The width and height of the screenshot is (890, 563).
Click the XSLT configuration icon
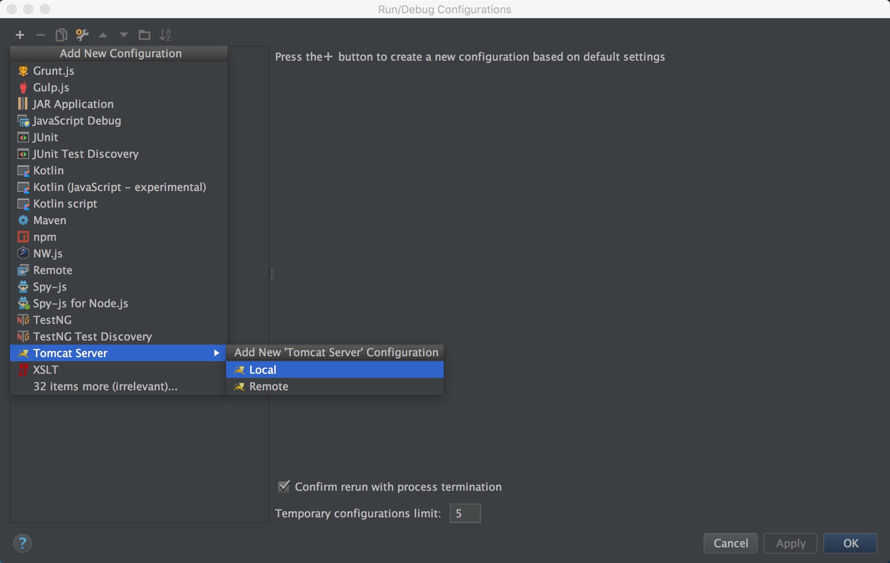[23, 369]
